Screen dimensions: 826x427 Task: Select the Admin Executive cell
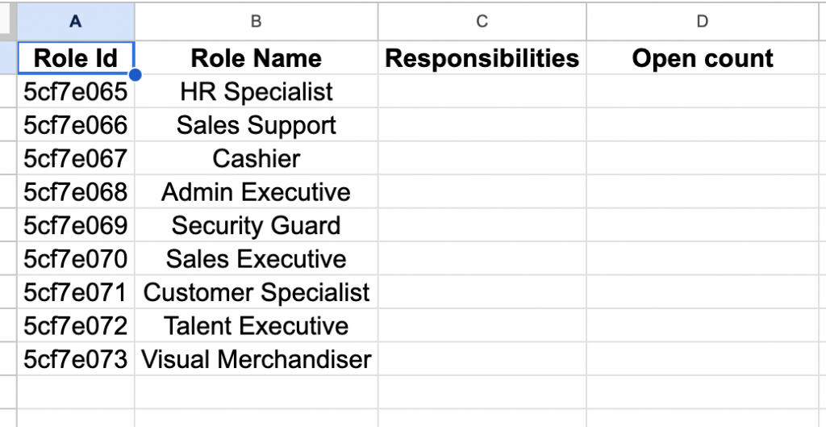(x=256, y=192)
